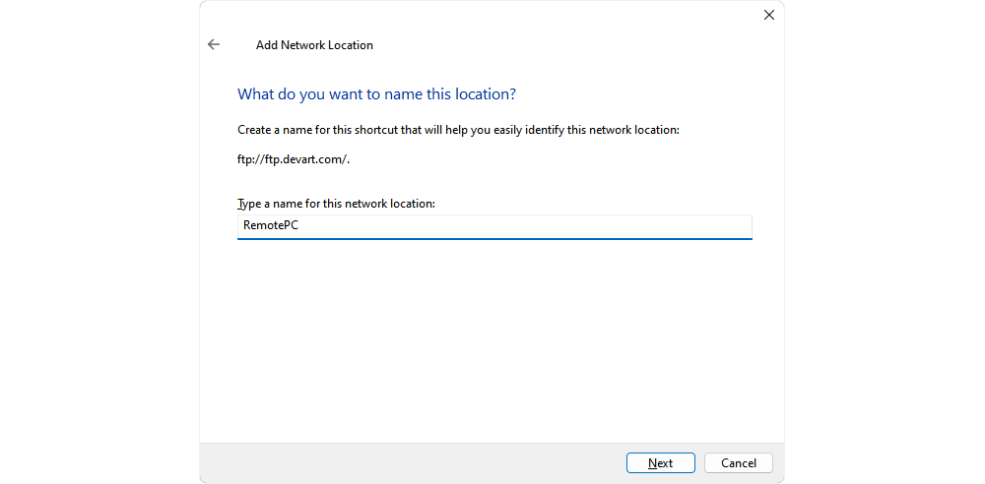Click 'Type a name for this network location' label
Image resolution: width=985 pixels, height=484 pixels.
point(336,204)
